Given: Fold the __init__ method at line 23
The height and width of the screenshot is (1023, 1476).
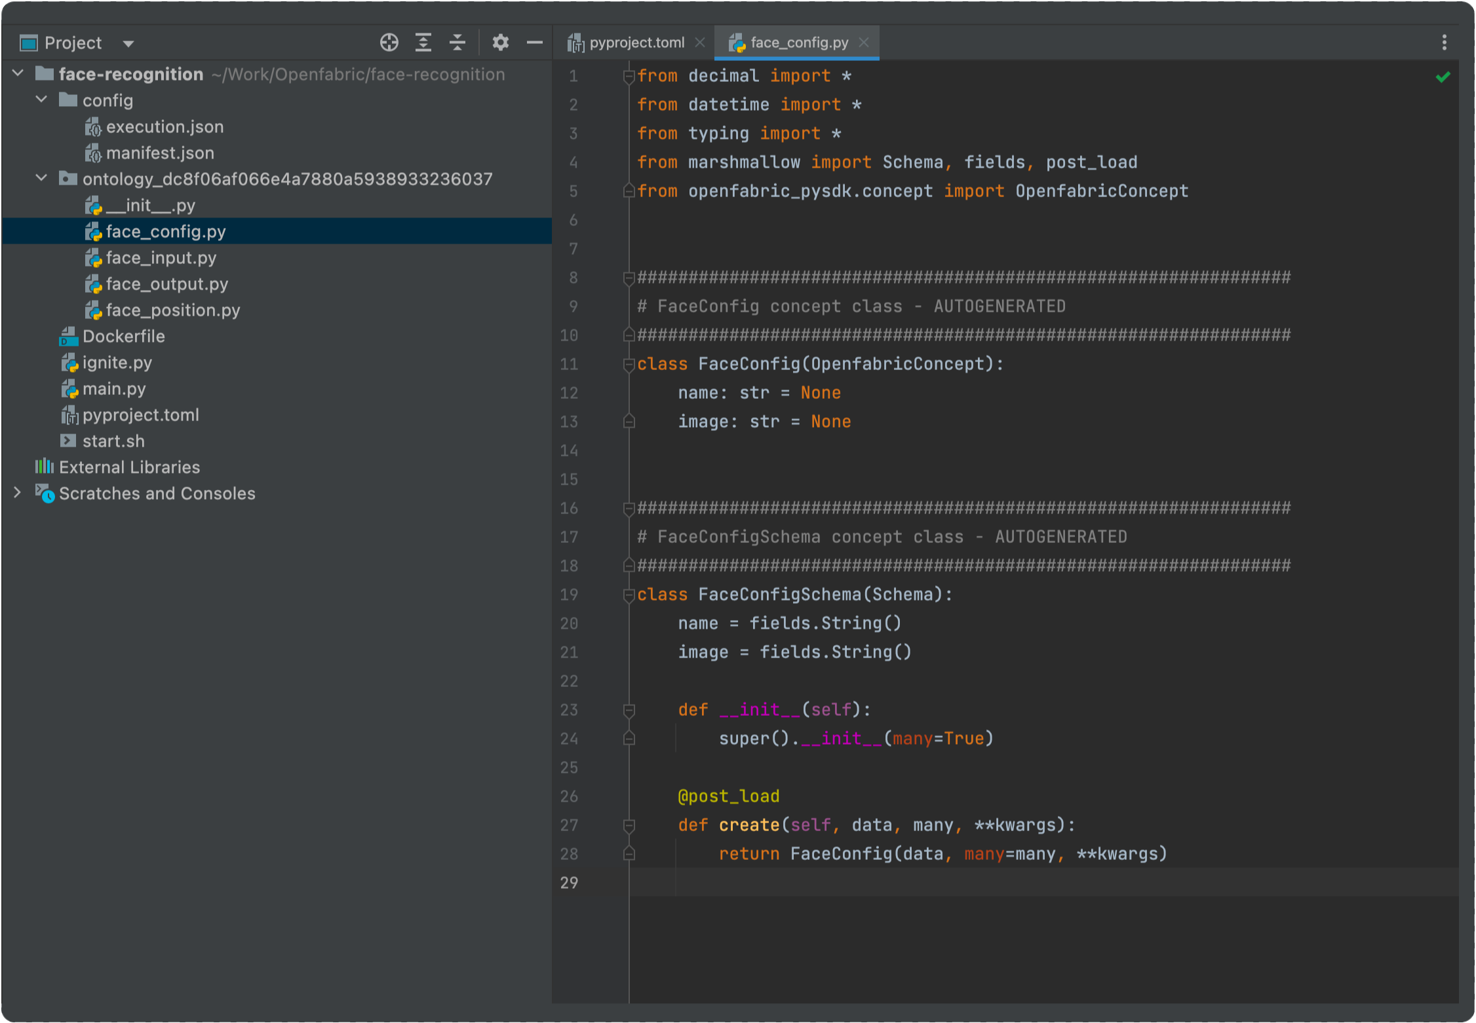Looking at the screenshot, I should tap(629, 710).
